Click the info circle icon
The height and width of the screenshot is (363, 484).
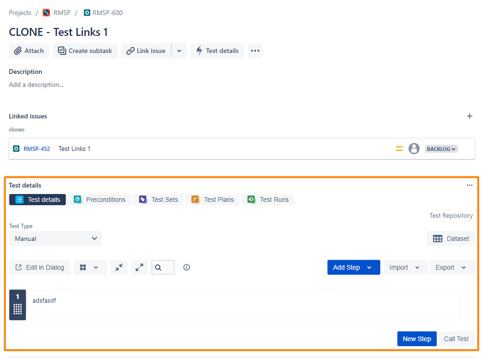pyautogui.click(x=187, y=267)
